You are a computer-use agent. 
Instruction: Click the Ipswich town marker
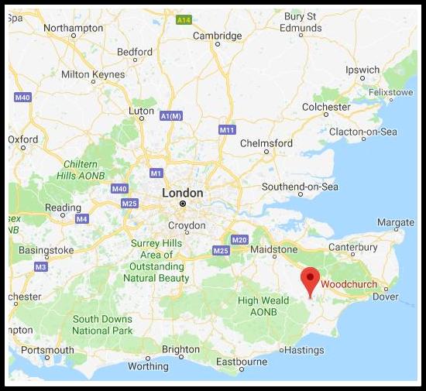pyautogui.click(x=362, y=78)
